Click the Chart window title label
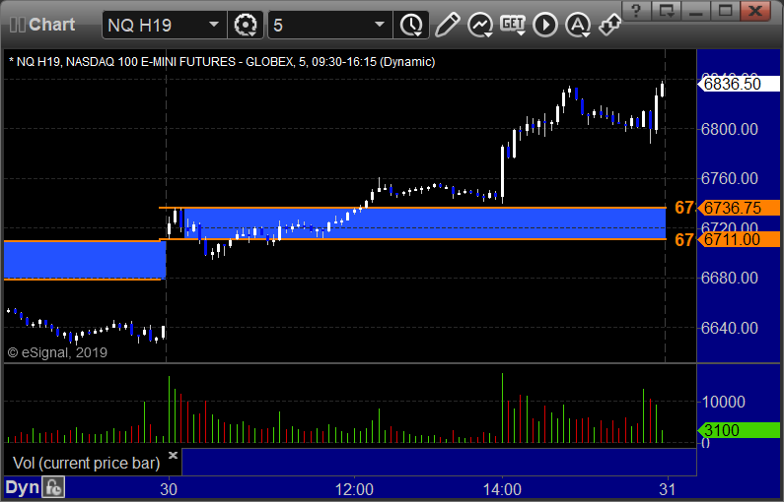This screenshot has width=784, height=502. pos(52,25)
